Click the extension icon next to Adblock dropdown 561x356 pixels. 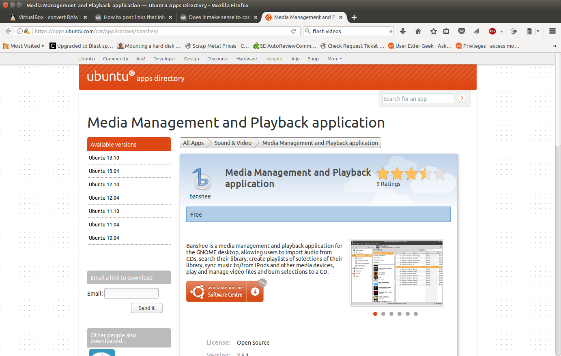click(x=514, y=31)
